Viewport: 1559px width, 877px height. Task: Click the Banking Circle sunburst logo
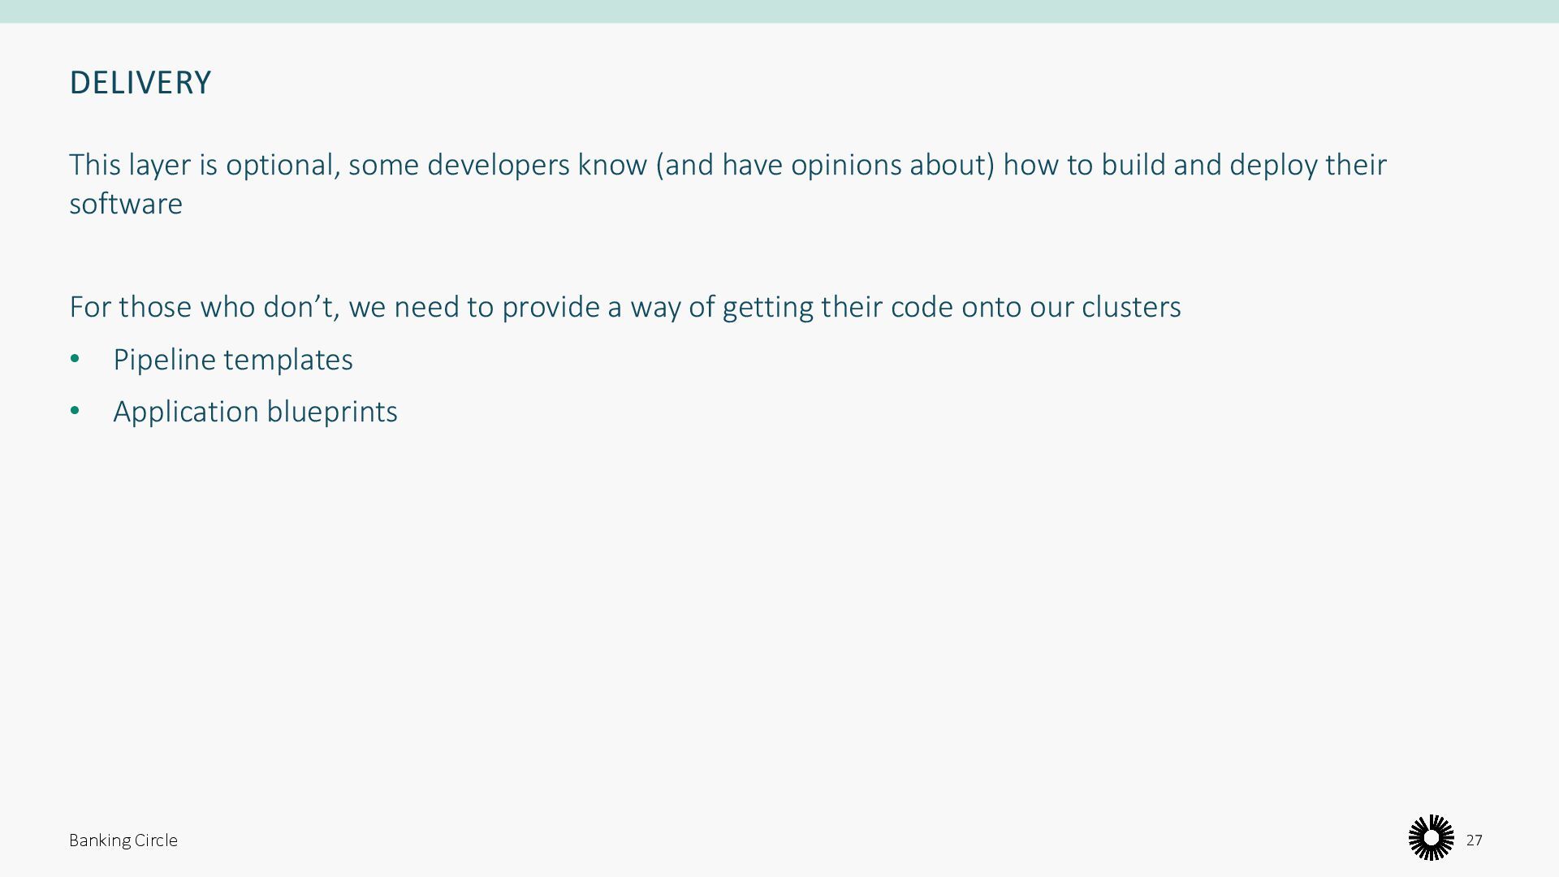[1431, 837]
